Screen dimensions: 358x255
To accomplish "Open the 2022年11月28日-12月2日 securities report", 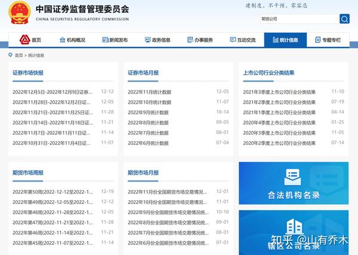I will point(51,102).
